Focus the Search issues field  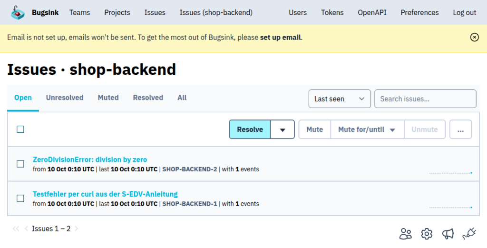pos(425,99)
